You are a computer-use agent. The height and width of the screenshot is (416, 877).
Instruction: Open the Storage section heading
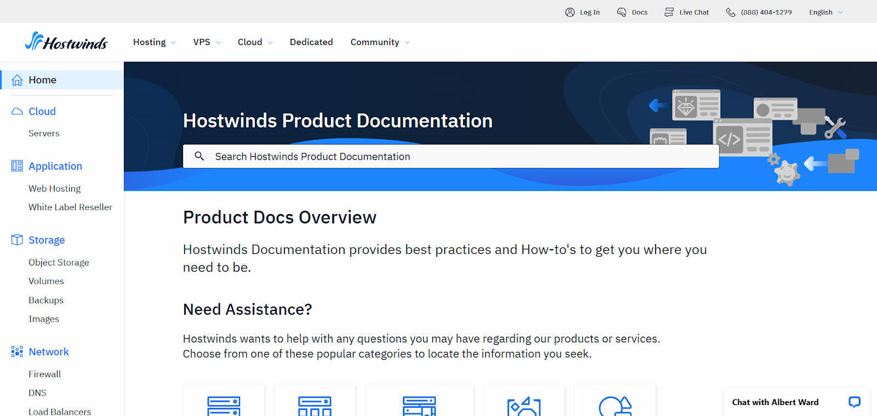(47, 240)
